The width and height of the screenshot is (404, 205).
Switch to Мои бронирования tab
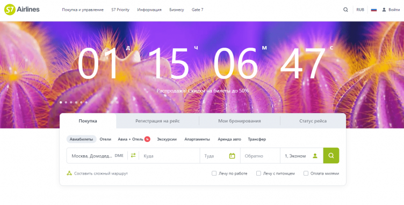(240, 121)
